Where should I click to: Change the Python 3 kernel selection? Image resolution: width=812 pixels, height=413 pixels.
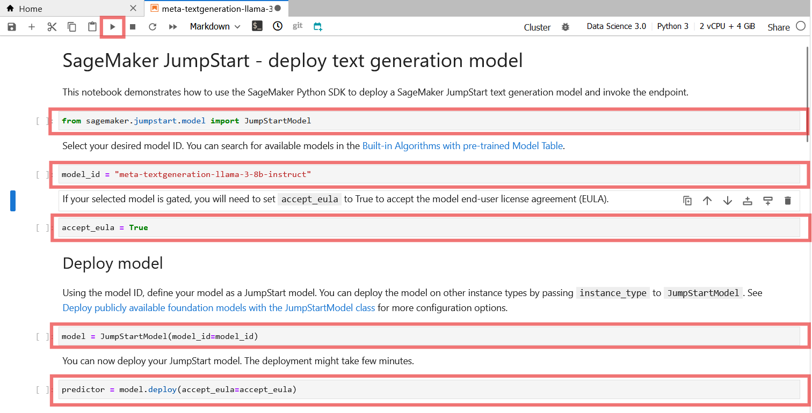[x=672, y=26]
